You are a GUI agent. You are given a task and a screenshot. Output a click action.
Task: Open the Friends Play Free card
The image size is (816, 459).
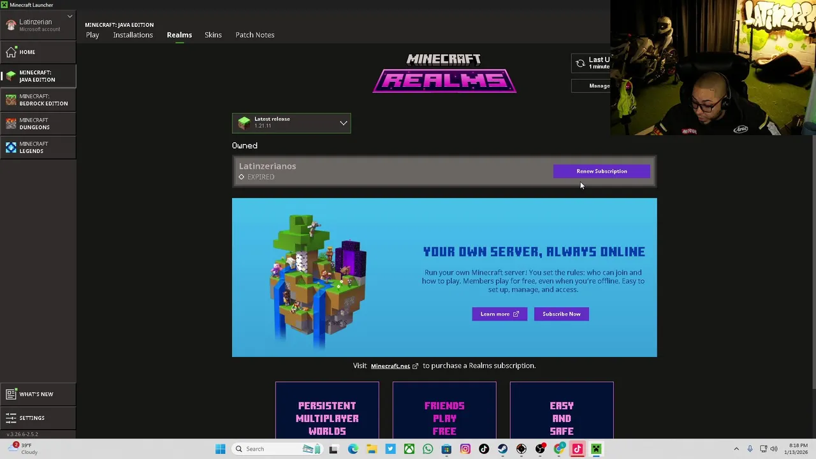[444, 411]
